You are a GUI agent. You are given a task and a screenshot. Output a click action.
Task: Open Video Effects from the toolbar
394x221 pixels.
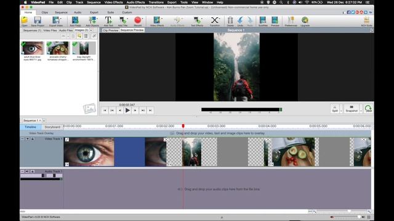[x=157, y=21]
